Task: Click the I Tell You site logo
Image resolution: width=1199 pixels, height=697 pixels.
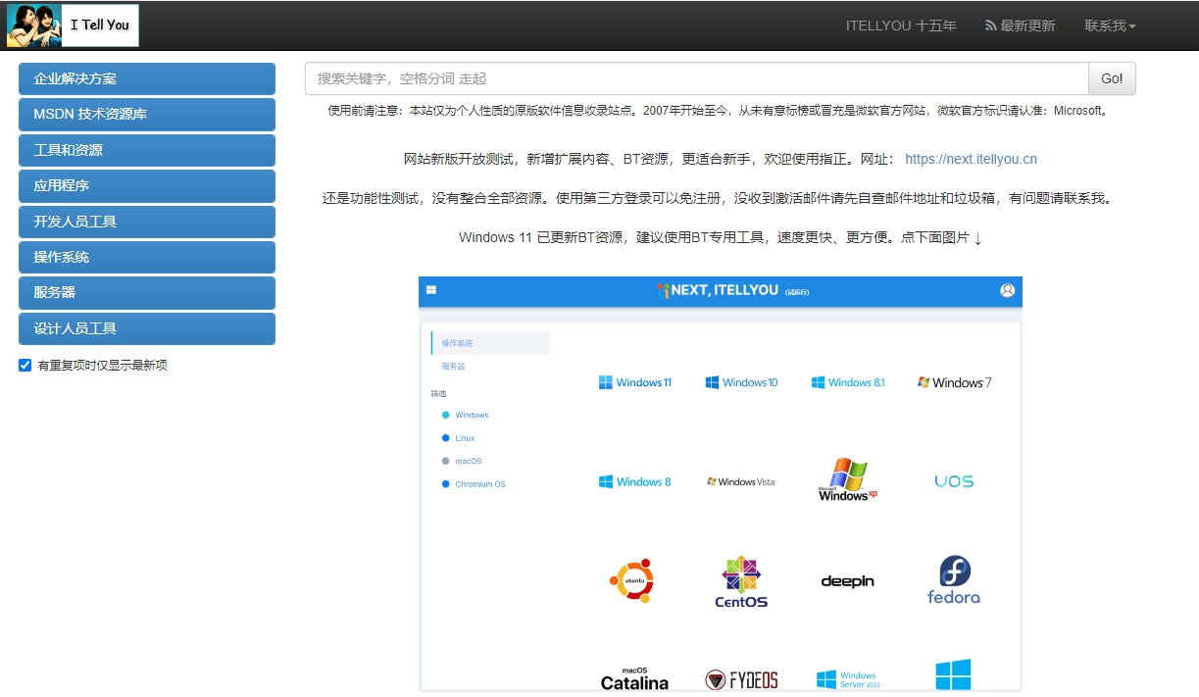Action: (x=73, y=25)
